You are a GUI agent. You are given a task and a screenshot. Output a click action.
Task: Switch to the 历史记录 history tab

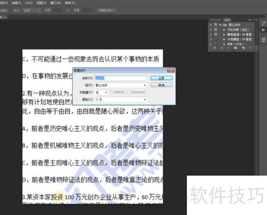(x=215, y=20)
